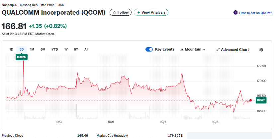Screen dimensions: 274x139
Task: Click the expand arrows icon for Advanced Chart
Action: pyautogui.click(x=218, y=50)
